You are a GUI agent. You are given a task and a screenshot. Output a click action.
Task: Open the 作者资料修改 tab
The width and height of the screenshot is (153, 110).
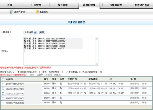pyautogui.click(x=142, y=5)
